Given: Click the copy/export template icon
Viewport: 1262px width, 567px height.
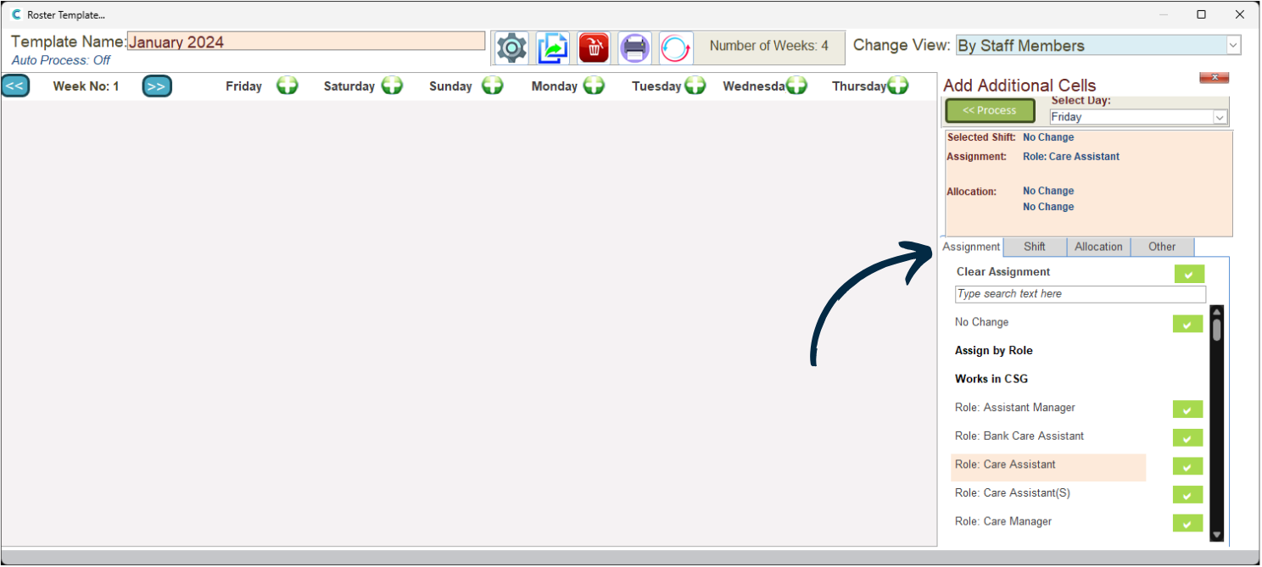Looking at the screenshot, I should [x=553, y=47].
